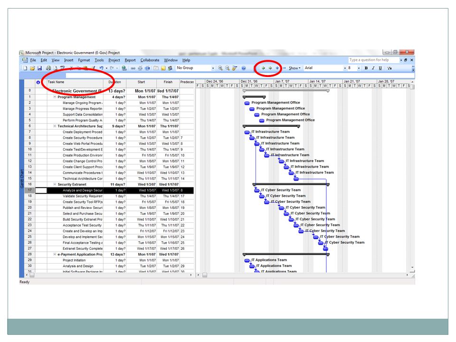Image resolution: width=456 pixels, height=342 pixels.
Task: Open the Report menu
Action: 130,60
